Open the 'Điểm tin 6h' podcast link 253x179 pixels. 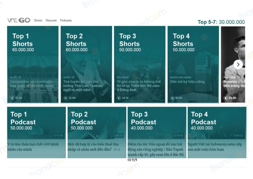tap(157, 149)
